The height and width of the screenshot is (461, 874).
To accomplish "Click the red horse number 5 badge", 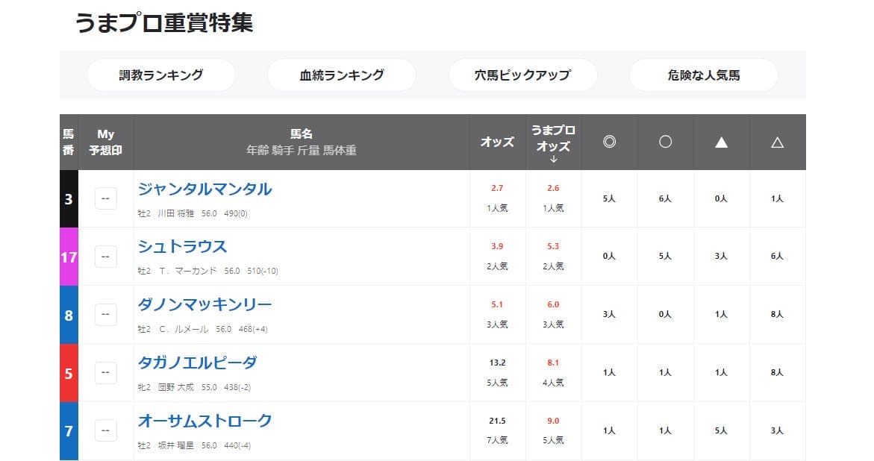I will point(69,373).
